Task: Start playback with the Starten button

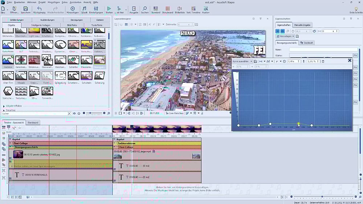Action: click(109, 9)
